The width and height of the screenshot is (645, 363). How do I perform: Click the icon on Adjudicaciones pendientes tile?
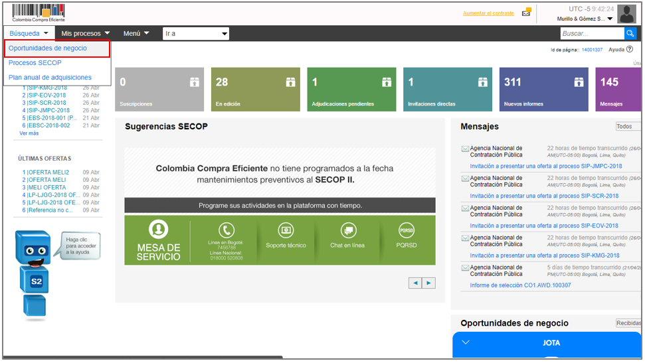pyautogui.click(x=387, y=82)
